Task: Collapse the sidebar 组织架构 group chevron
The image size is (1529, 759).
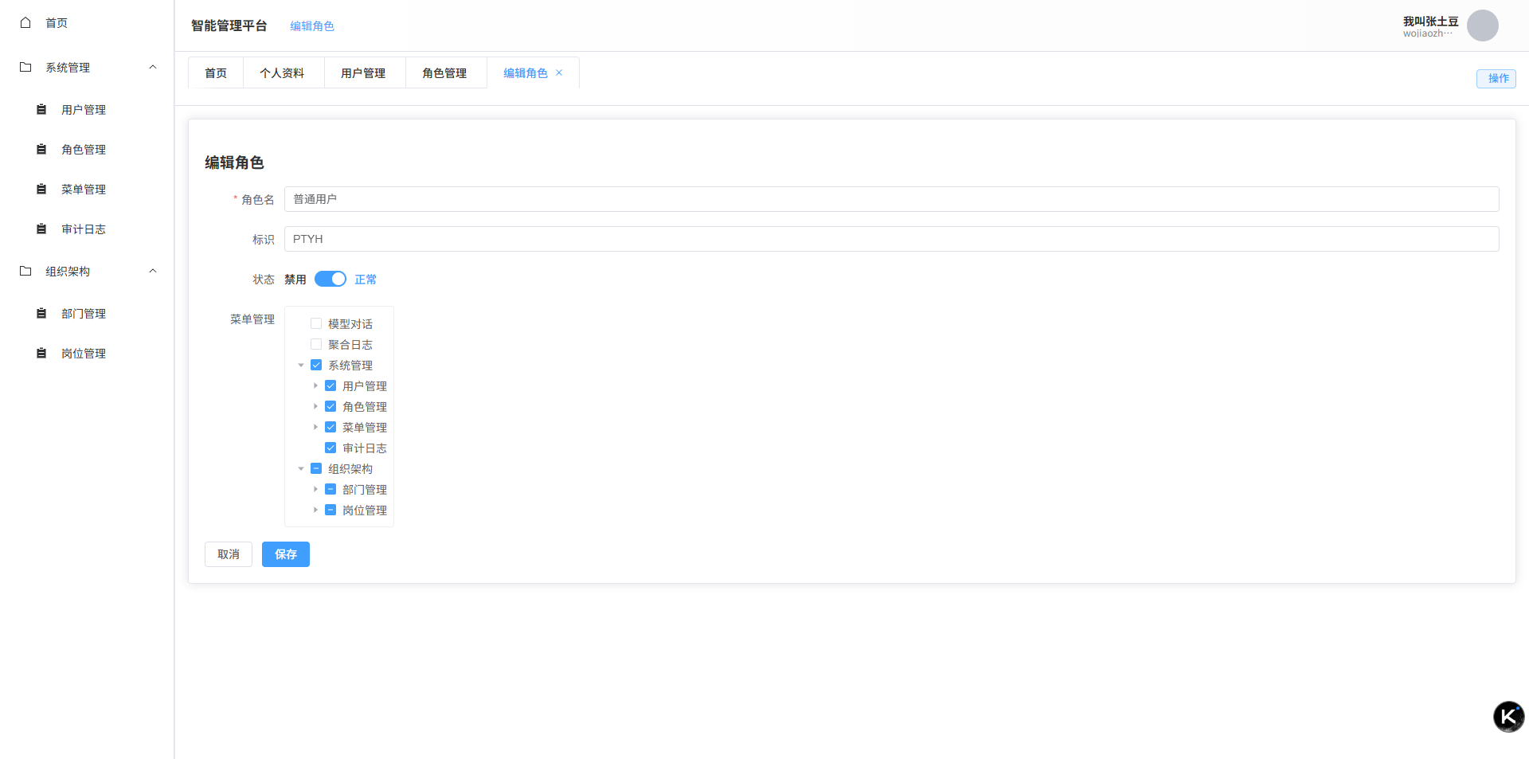Action: pyautogui.click(x=153, y=271)
